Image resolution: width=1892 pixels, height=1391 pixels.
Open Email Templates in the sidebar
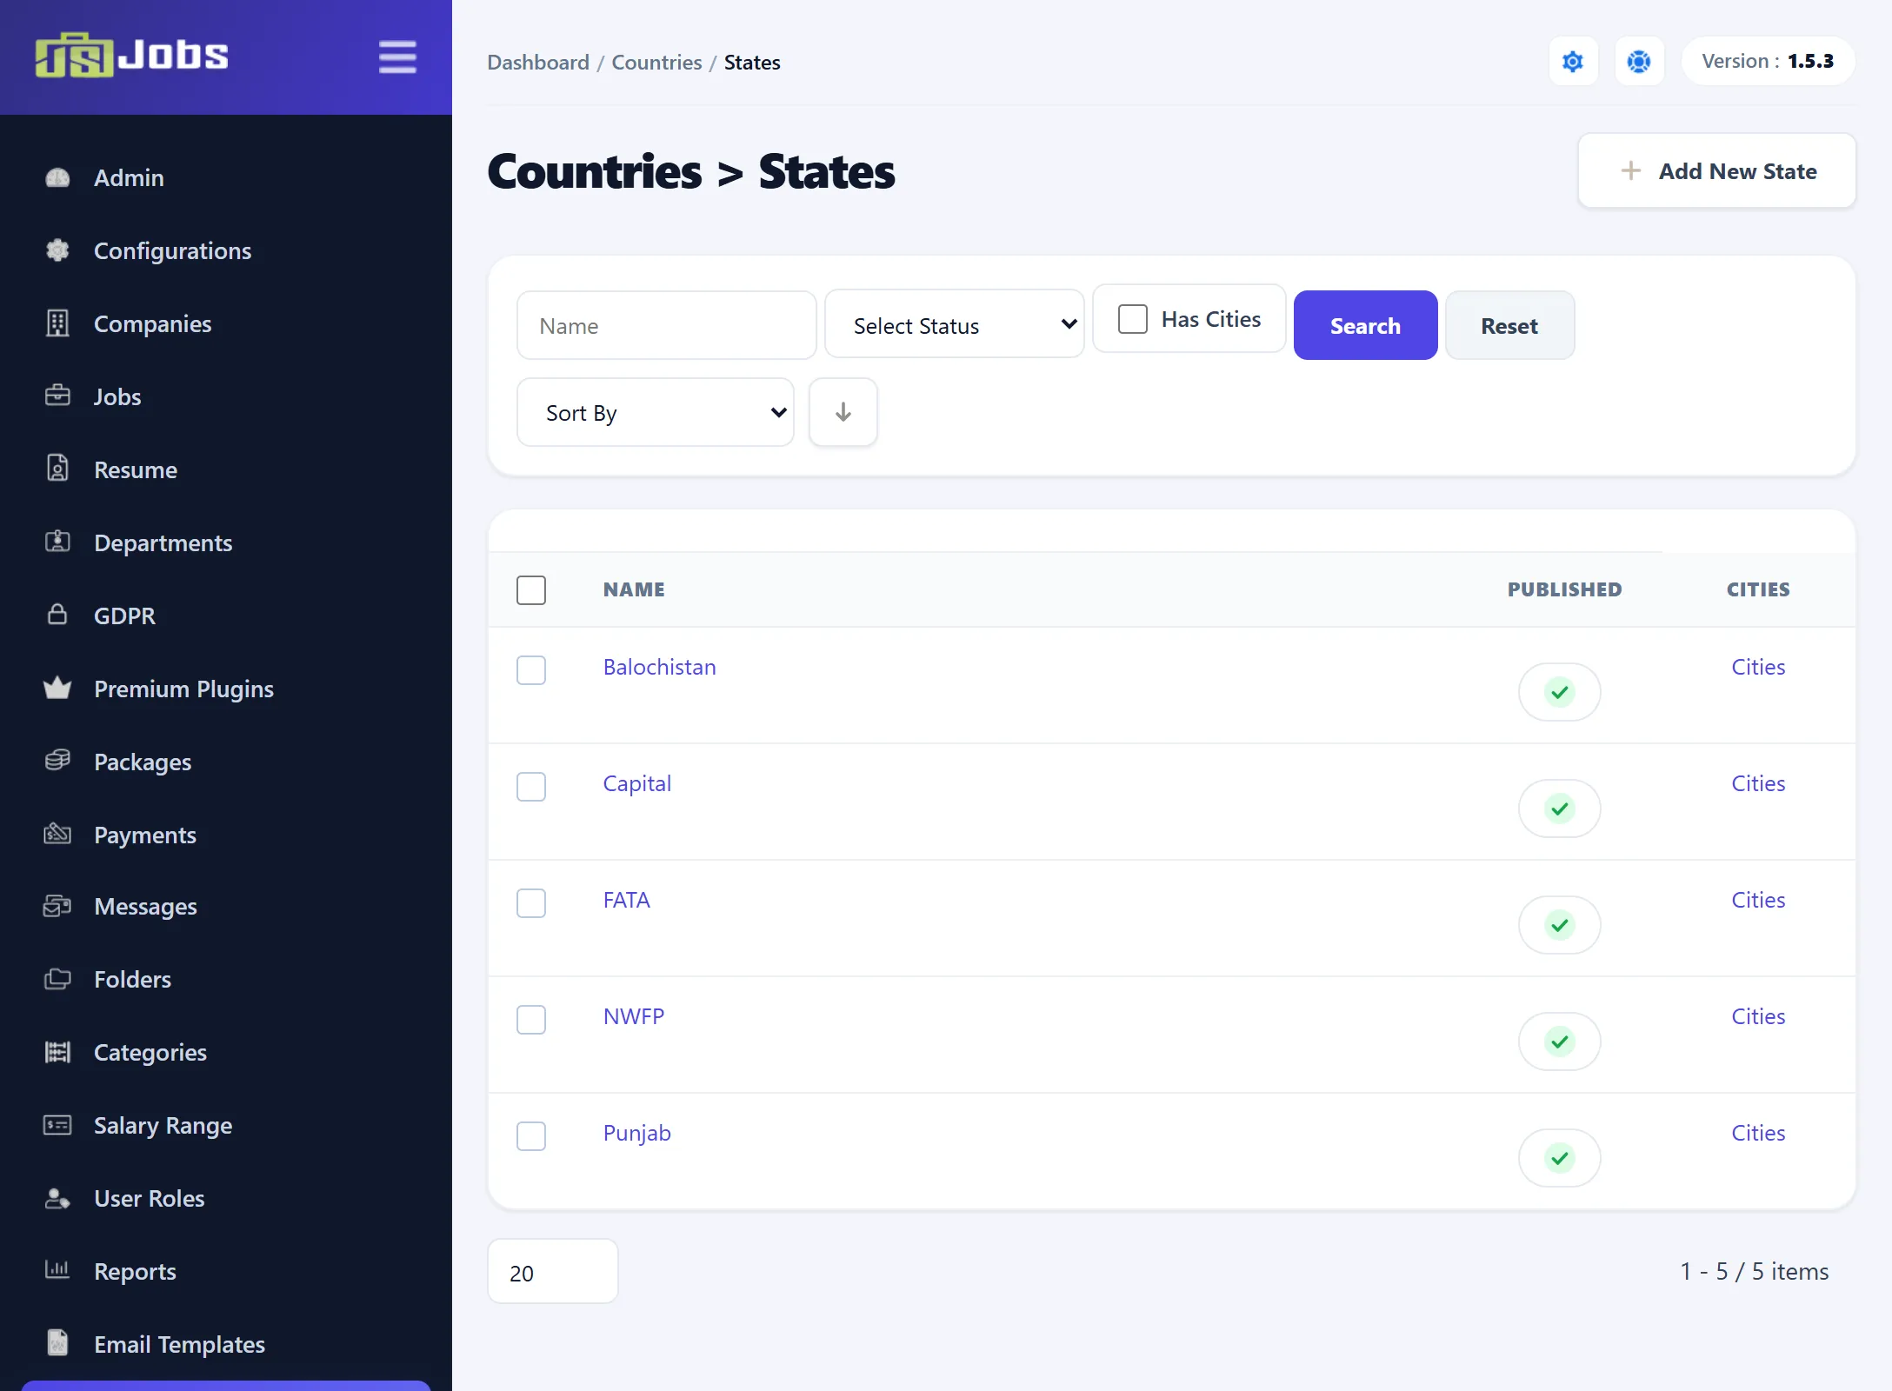180,1344
